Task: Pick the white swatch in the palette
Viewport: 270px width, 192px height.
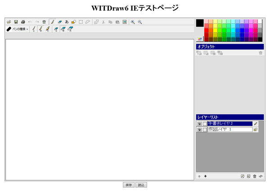Action: tap(260, 21)
